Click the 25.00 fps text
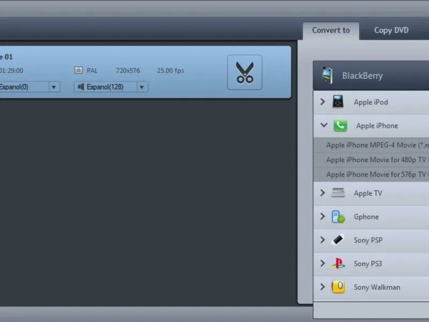This screenshot has height=322, width=429. point(171,71)
